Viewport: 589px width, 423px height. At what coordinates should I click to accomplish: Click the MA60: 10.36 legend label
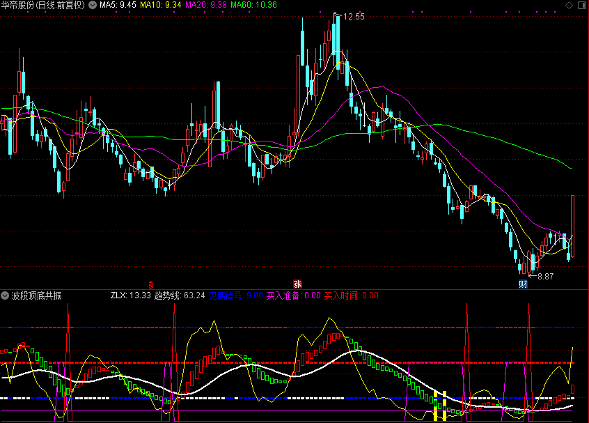click(x=253, y=5)
